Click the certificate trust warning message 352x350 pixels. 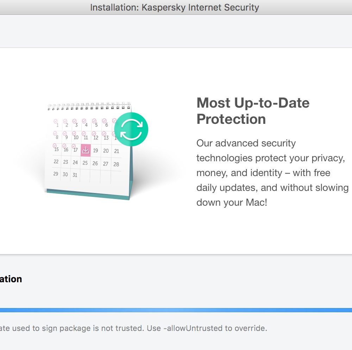tap(134, 328)
